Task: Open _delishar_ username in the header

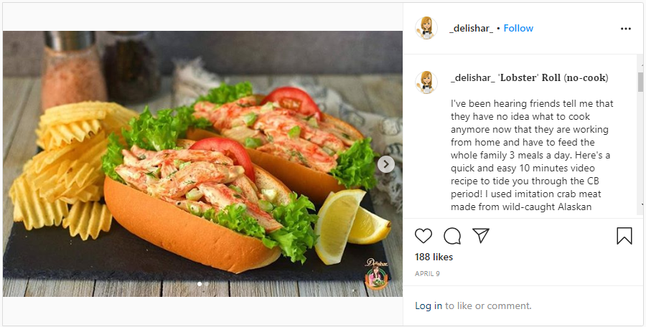Action: (471, 29)
